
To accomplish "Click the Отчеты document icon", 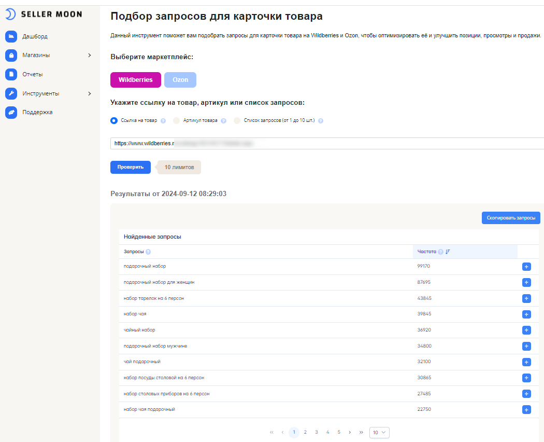I will (11, 74).
